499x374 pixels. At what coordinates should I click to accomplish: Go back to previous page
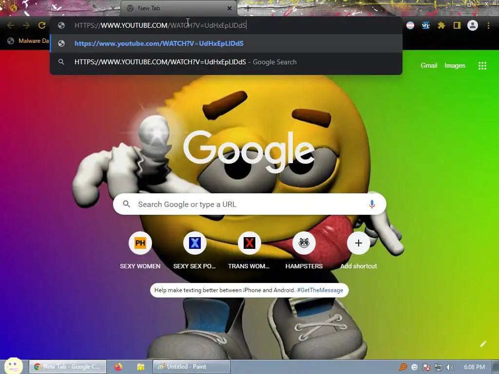pyautogui.click(x=11, y=25)
